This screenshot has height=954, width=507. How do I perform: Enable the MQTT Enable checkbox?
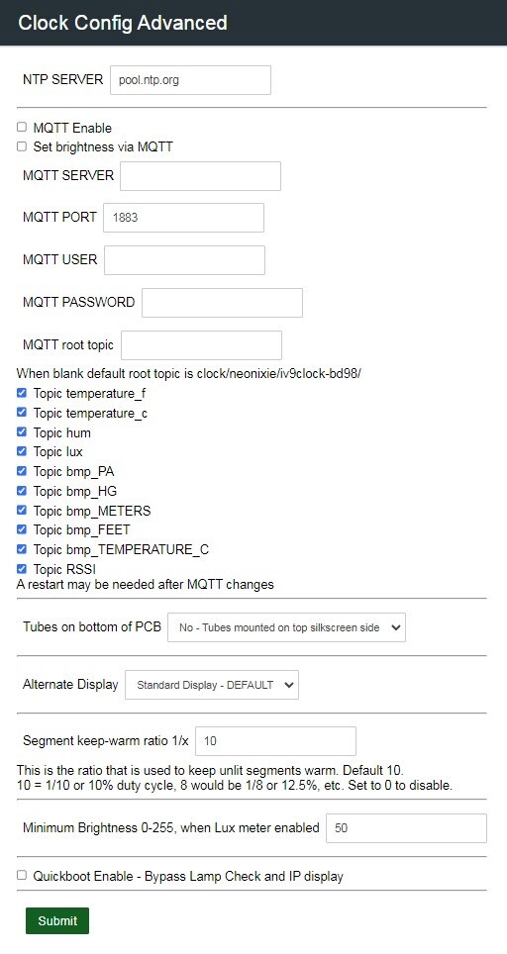(22, 127)
